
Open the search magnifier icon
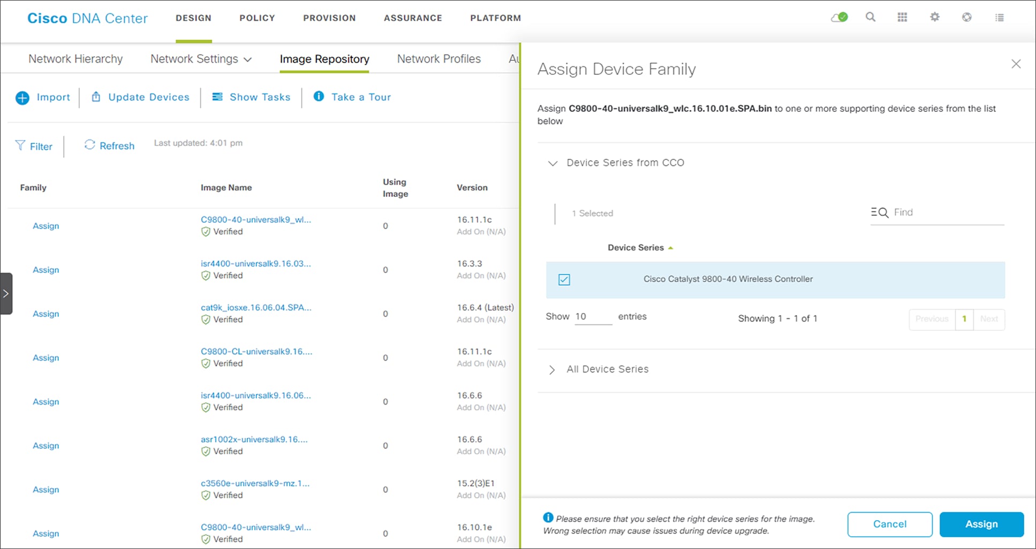point(871,17)
